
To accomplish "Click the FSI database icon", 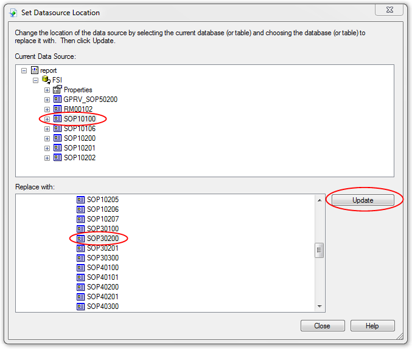I will (46, 80).
